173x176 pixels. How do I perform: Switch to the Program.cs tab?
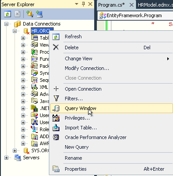pos(111,5)
